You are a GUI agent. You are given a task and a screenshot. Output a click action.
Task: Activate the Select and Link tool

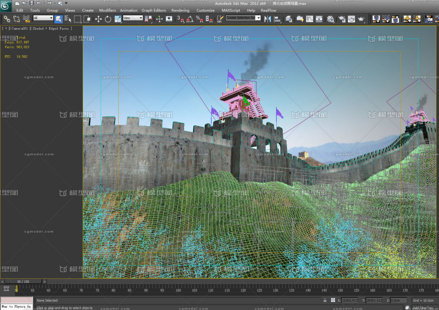tap(7, 19)
